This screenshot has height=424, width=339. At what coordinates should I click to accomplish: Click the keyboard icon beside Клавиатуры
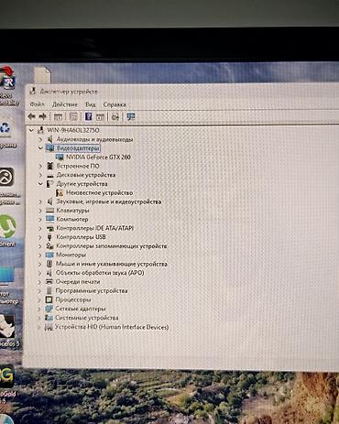click(x=49, y=211)
